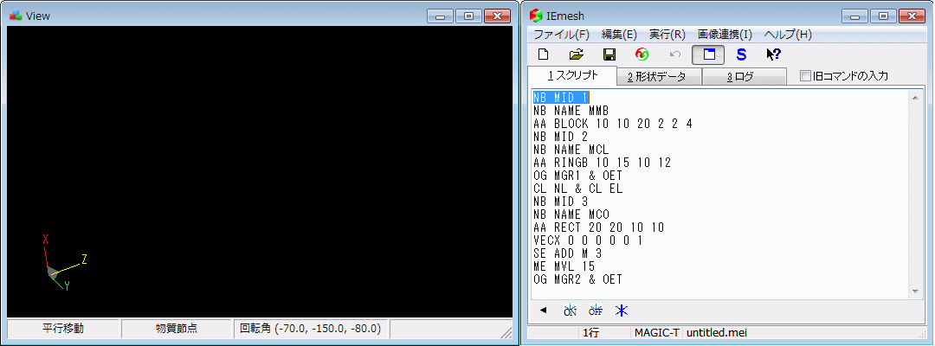
Task: Open the 画像連携(I) menu
Action: click(725, 35)
